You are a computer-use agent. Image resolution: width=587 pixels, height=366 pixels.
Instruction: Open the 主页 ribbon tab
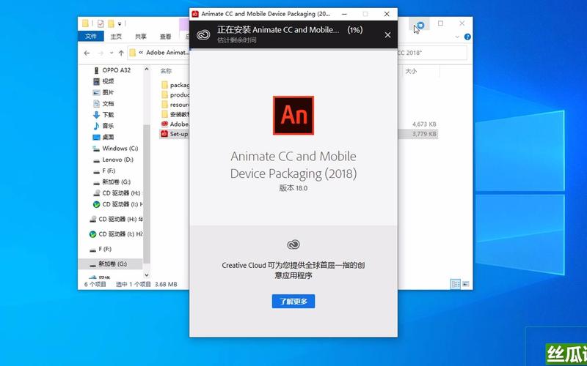[x=116, y=37]
